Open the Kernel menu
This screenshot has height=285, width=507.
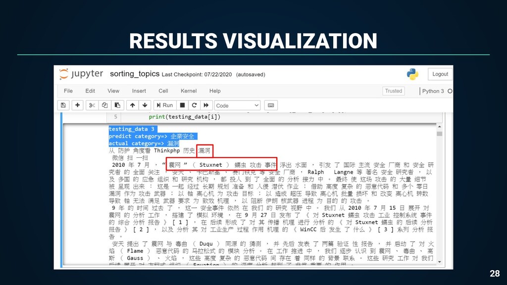189,91
